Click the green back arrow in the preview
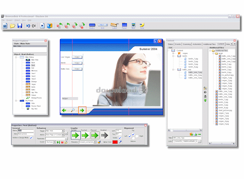 point(64,110)
